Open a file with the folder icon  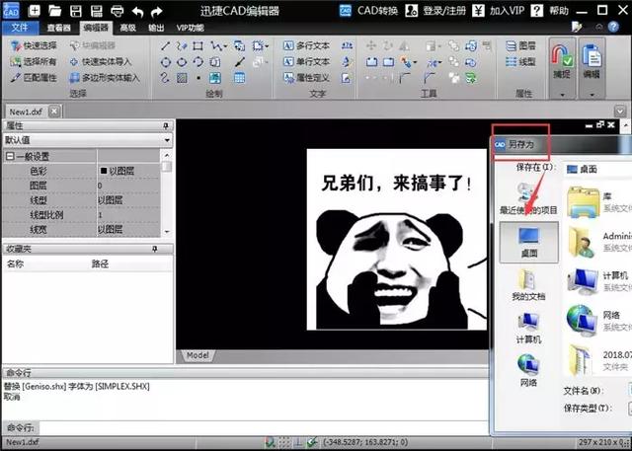pyautogui.click(x=55, y=11)
